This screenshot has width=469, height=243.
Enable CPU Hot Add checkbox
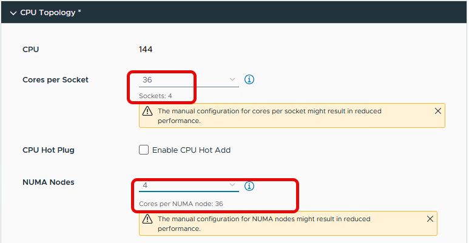coord(144,150)
